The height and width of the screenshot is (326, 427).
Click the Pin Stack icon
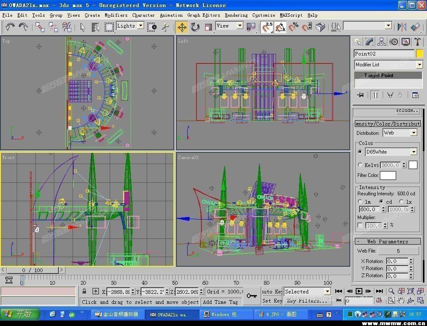(360, 95)
